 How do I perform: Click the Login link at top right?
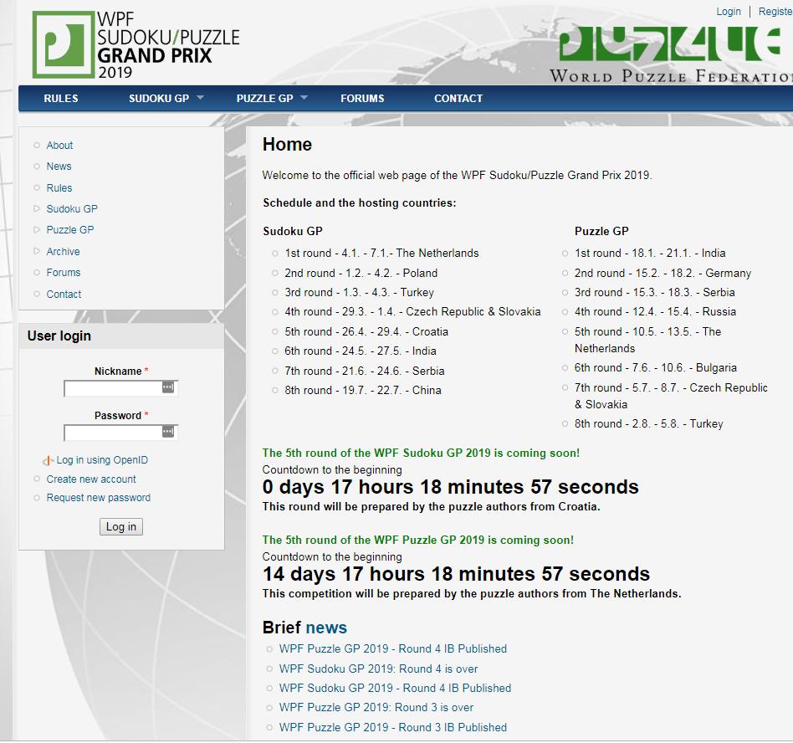[729, 11]
